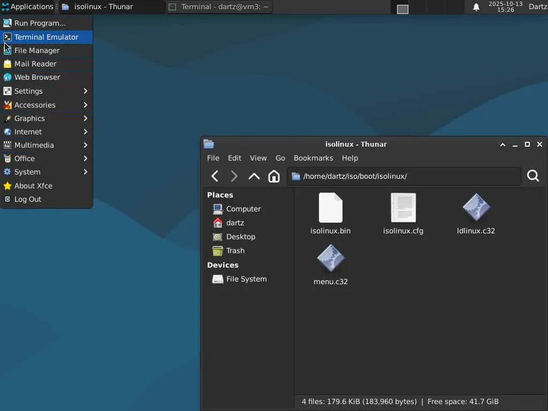This screenshot has height=411, width=548.
Task: Open Thunar's File menu
Action: tap(213, 158)
